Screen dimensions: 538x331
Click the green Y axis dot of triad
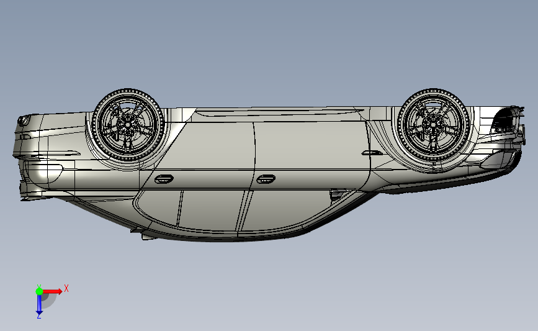(x=39, y=291)
